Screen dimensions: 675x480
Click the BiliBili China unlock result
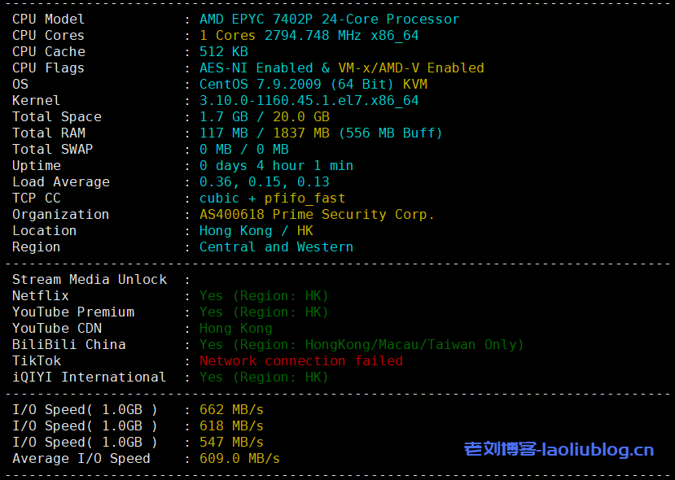point(362,344)
